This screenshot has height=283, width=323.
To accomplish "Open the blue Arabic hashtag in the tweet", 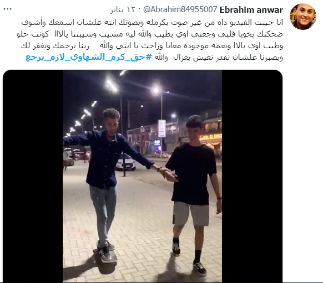I will click(89, 58).
